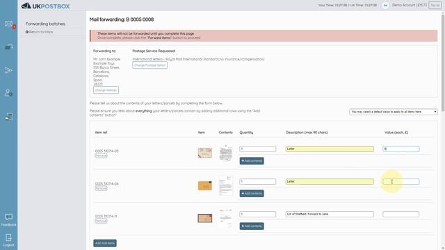Click value field for item 310714-03
This screenshot has height=250, width=445.
[x=401, y=149]
